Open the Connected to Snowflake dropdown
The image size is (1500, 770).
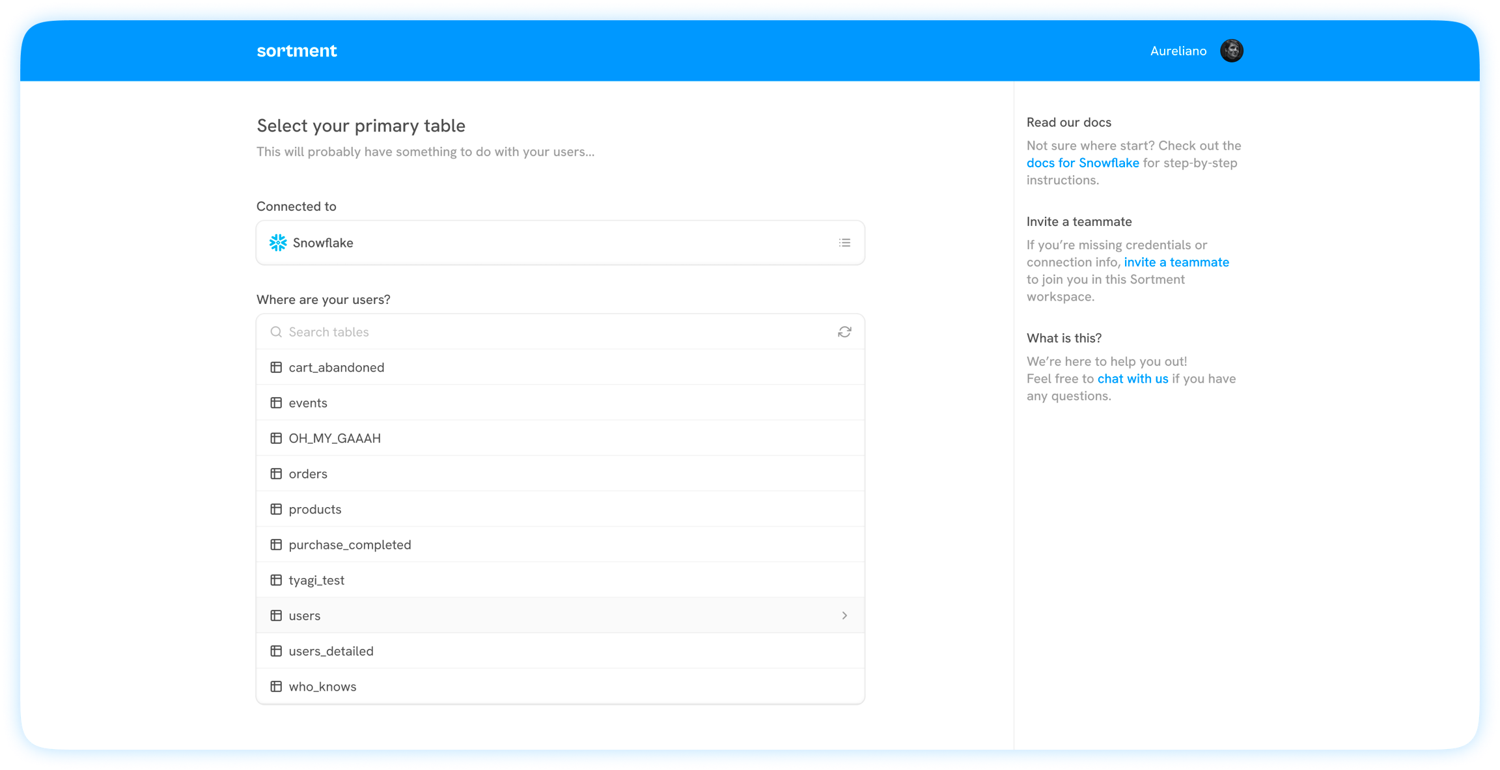pos(560,243)
